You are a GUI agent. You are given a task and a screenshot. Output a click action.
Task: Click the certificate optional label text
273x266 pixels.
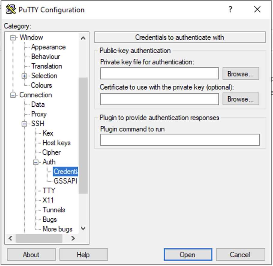166,87
